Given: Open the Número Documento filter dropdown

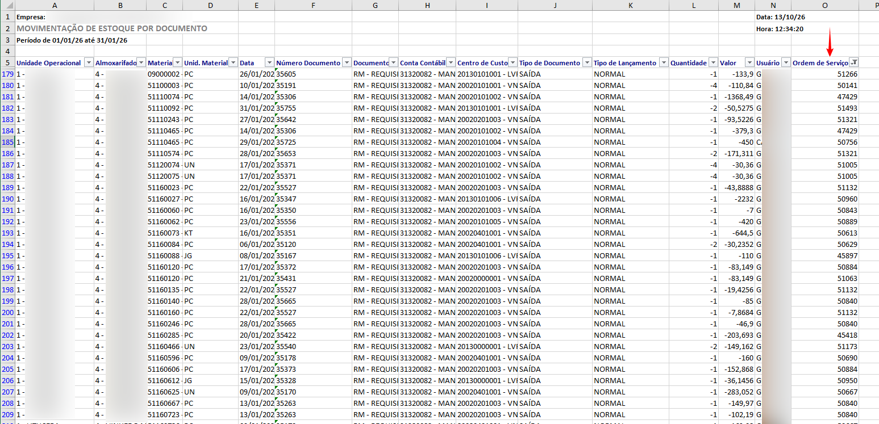Looking at the screenshot, I should click(347, 63).
